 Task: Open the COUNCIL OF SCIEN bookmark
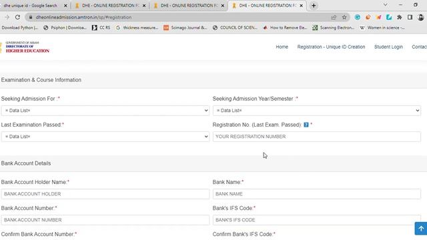click(x=235, y=27)
